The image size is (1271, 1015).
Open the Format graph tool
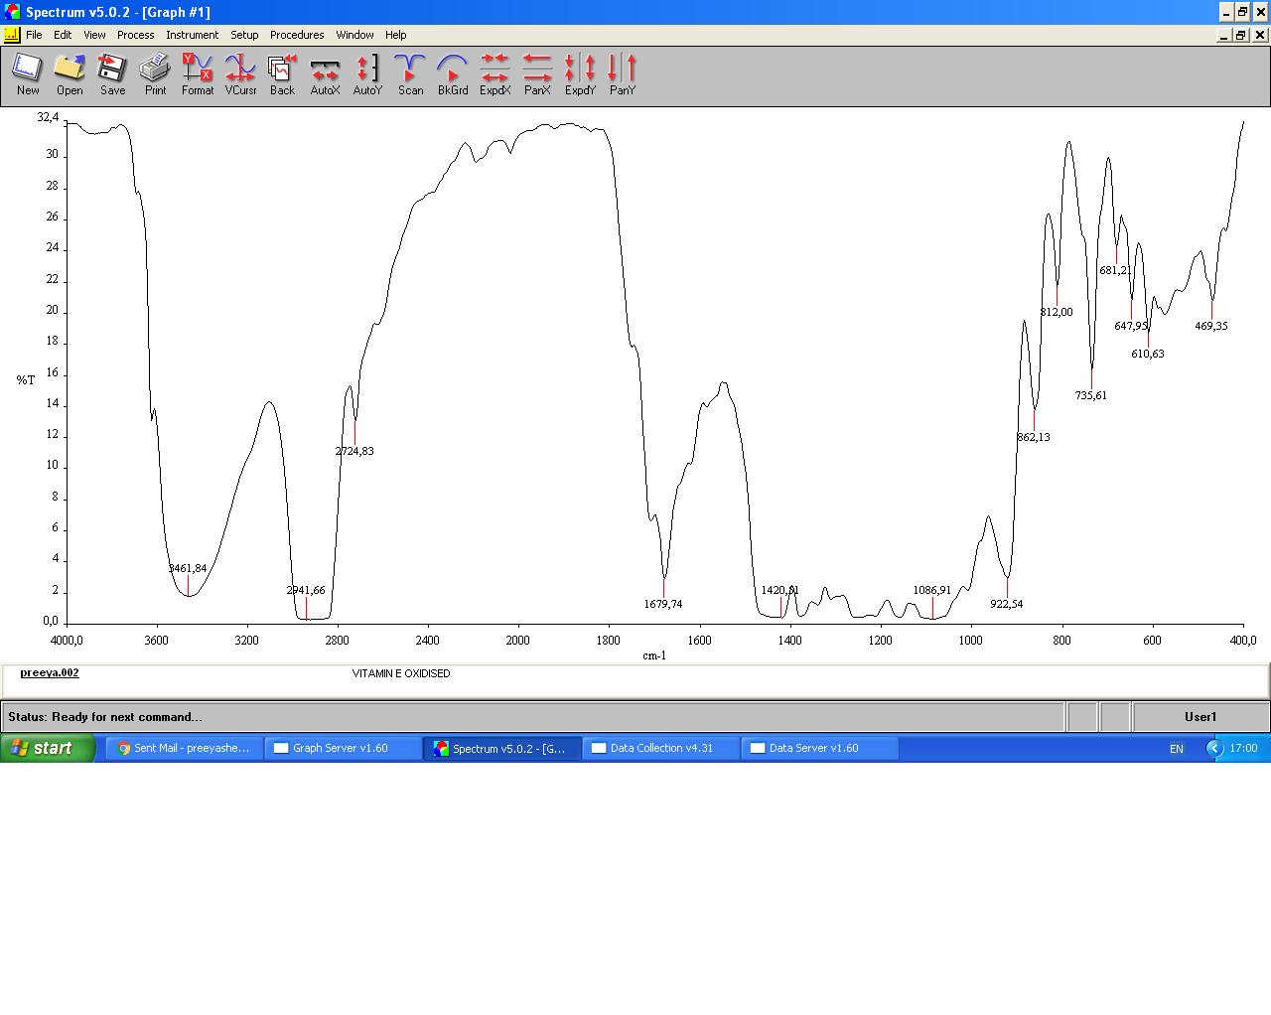click(198, 75)
